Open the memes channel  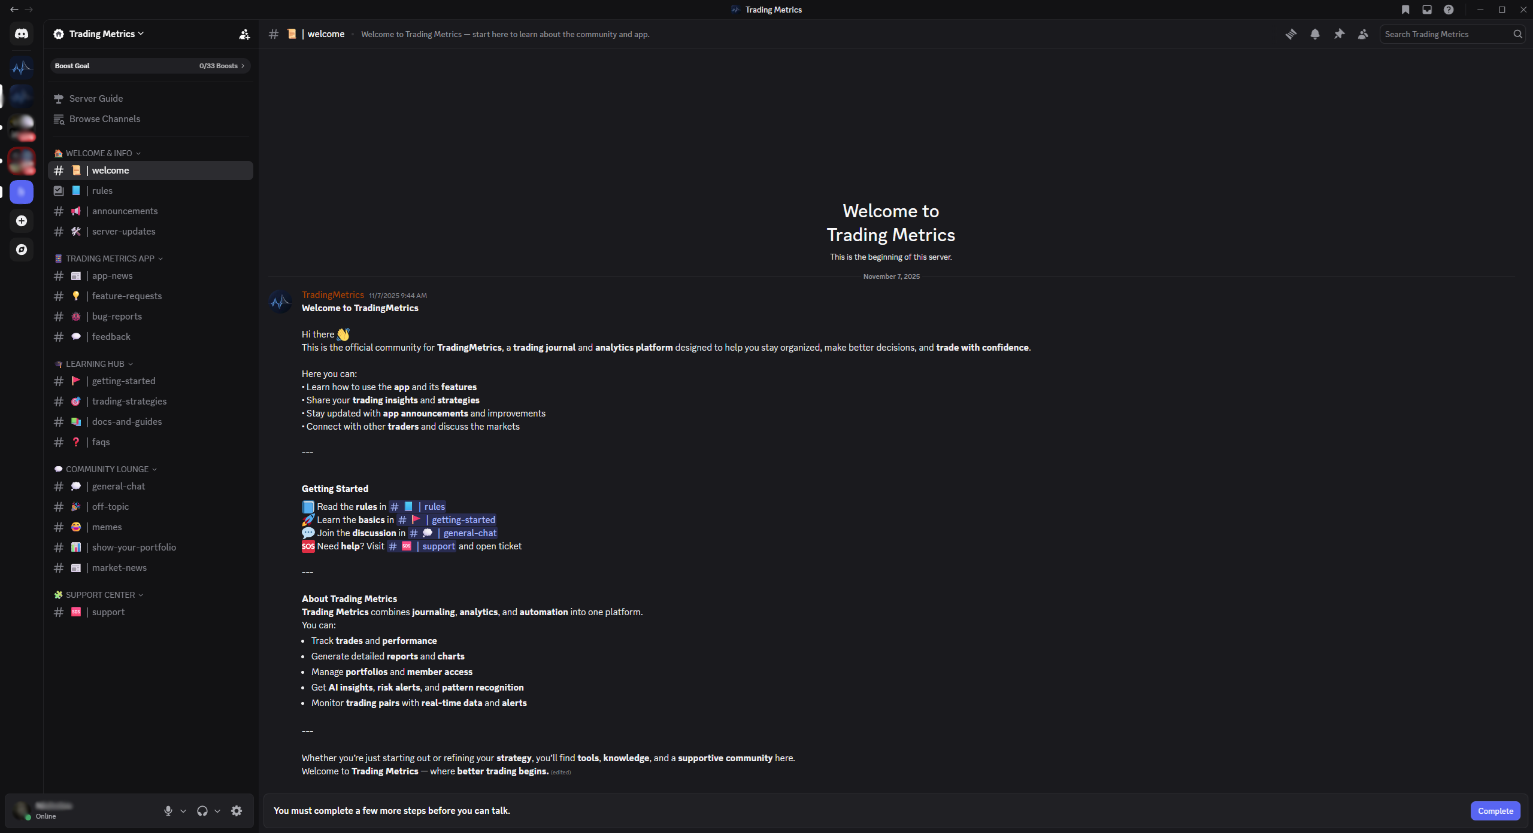click(150, 527)
